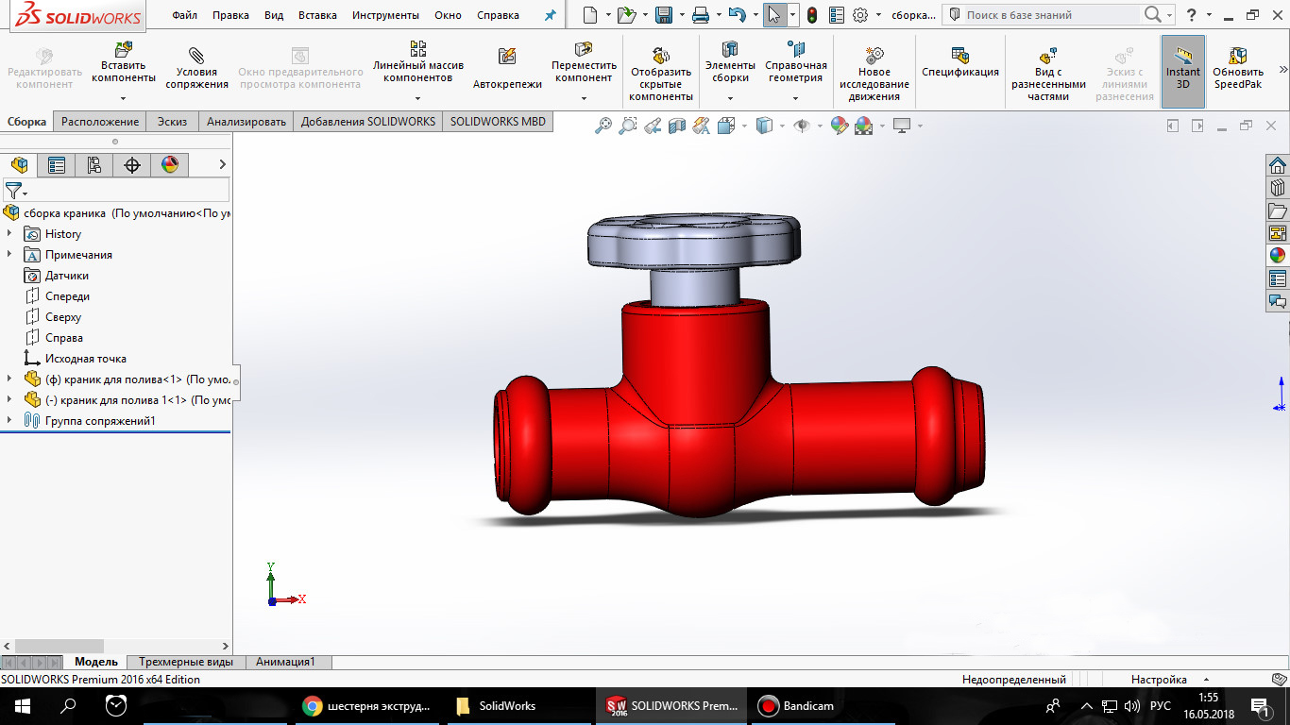The height and width of the screenshot is (725, 1290).
Task: Click the Open file icon
Action: 626,15
